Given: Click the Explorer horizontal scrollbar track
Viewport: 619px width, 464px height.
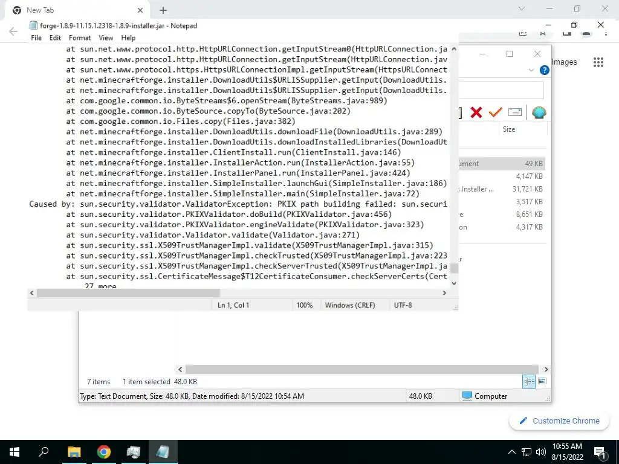Looking at the screenshot, I should tap(362, 369).
